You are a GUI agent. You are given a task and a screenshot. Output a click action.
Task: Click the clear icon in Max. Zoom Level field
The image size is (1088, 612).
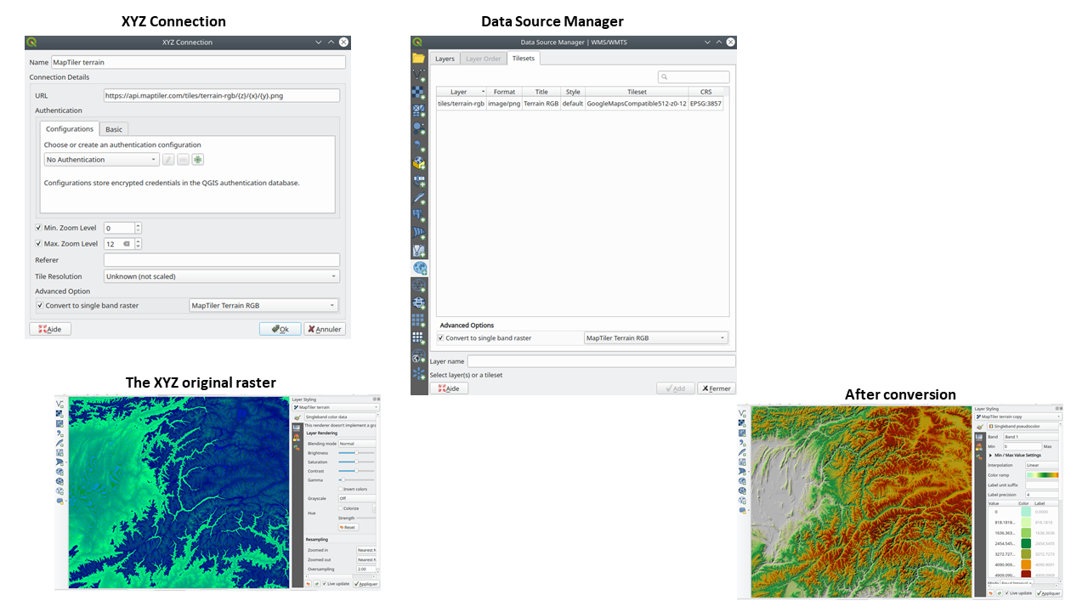point(127,244)
